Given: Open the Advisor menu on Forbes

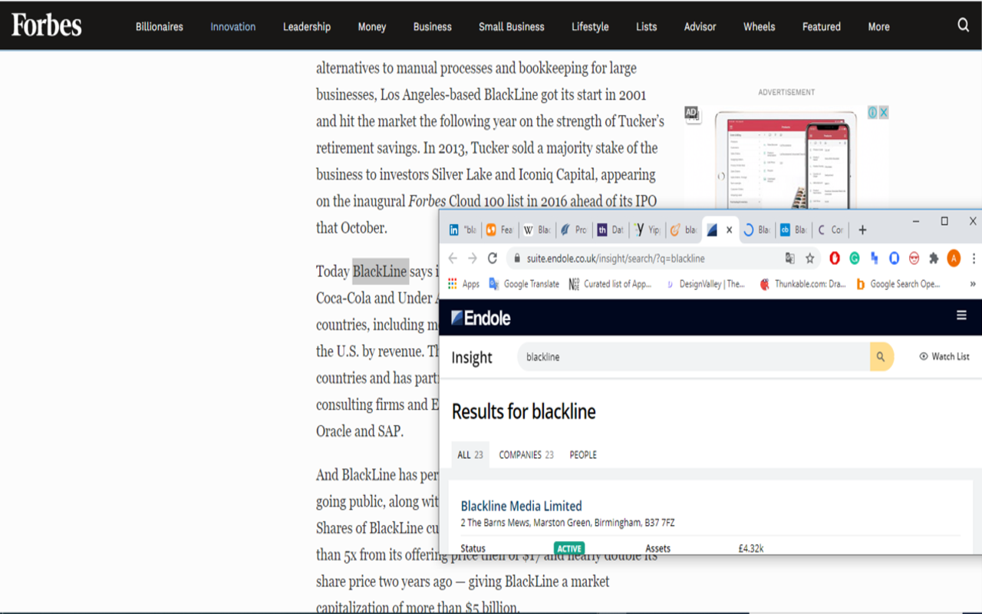Looking at the screenshot, I should [700, 26].
